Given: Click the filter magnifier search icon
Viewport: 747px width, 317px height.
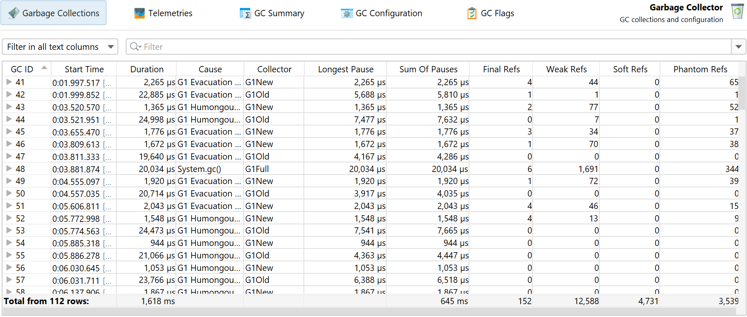Looking at the screenshot, I should 135,47.
